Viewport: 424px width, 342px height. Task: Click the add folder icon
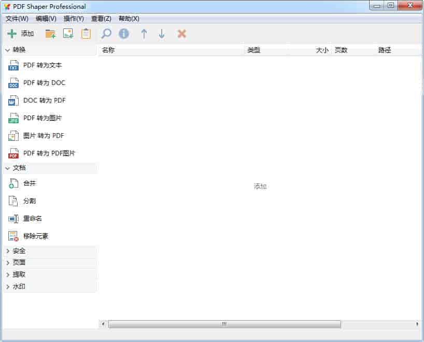(50, 34)
